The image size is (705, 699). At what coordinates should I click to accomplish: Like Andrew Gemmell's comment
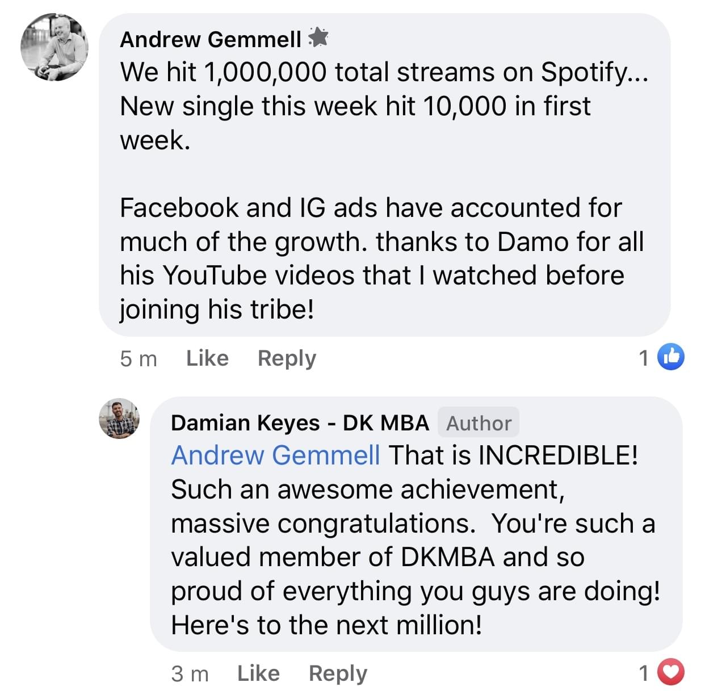pyautogui.click(x=207, y=358)
